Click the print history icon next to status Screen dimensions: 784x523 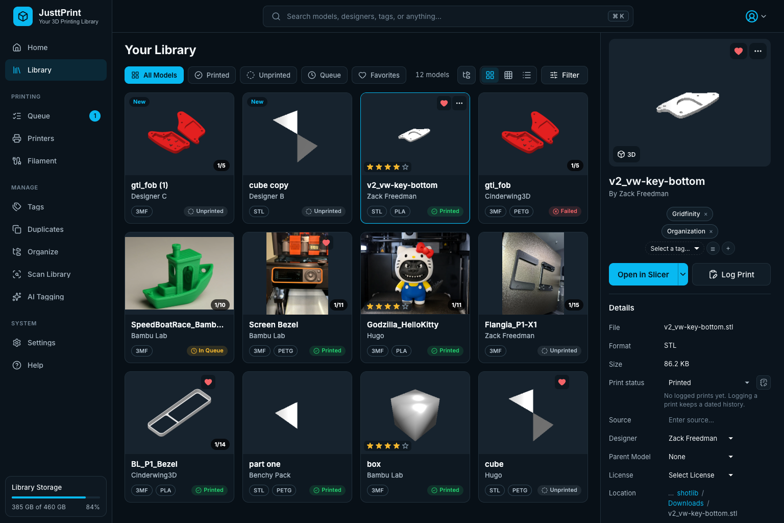pyautogui.click(x=764, y=383)
